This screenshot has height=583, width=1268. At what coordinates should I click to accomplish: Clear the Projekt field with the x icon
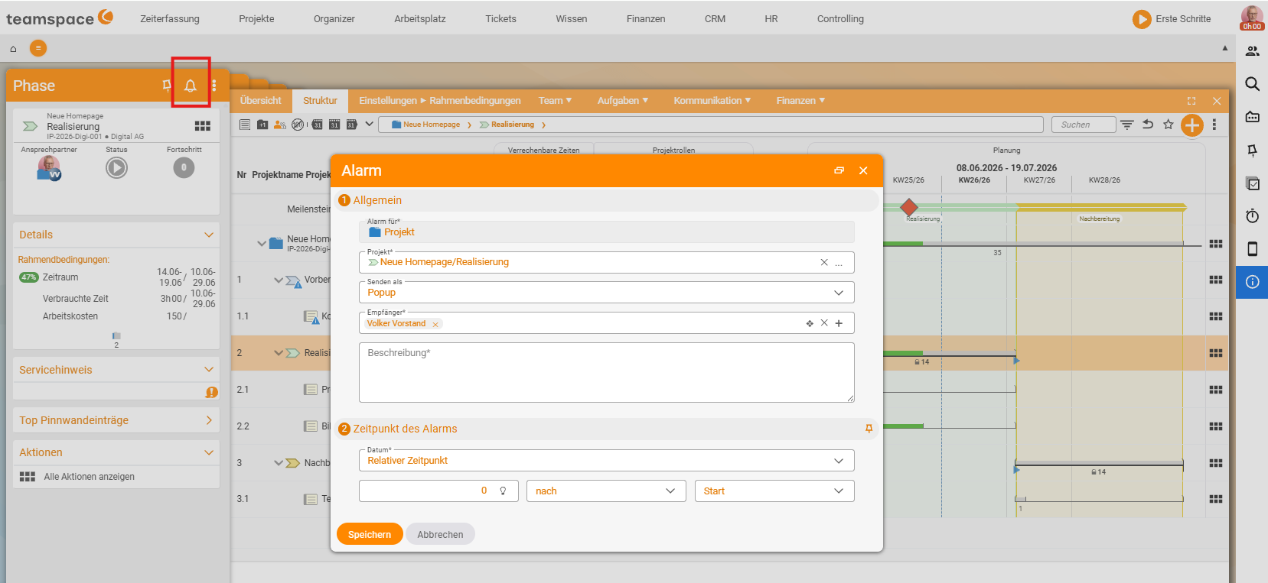824,262
